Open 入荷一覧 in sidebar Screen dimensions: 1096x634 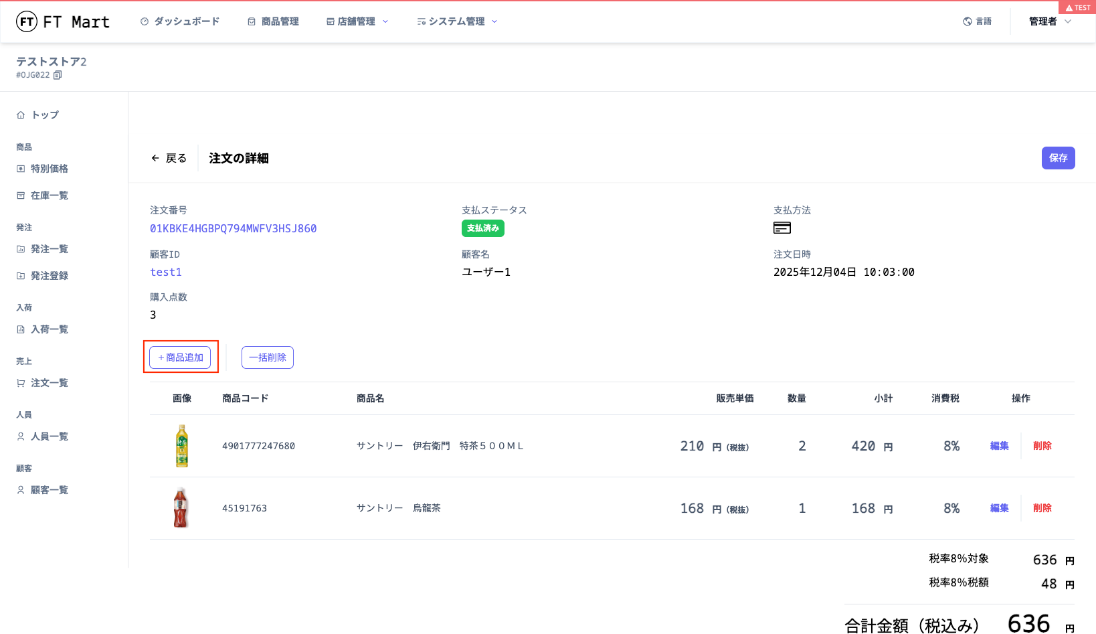[x=43, y=329]
